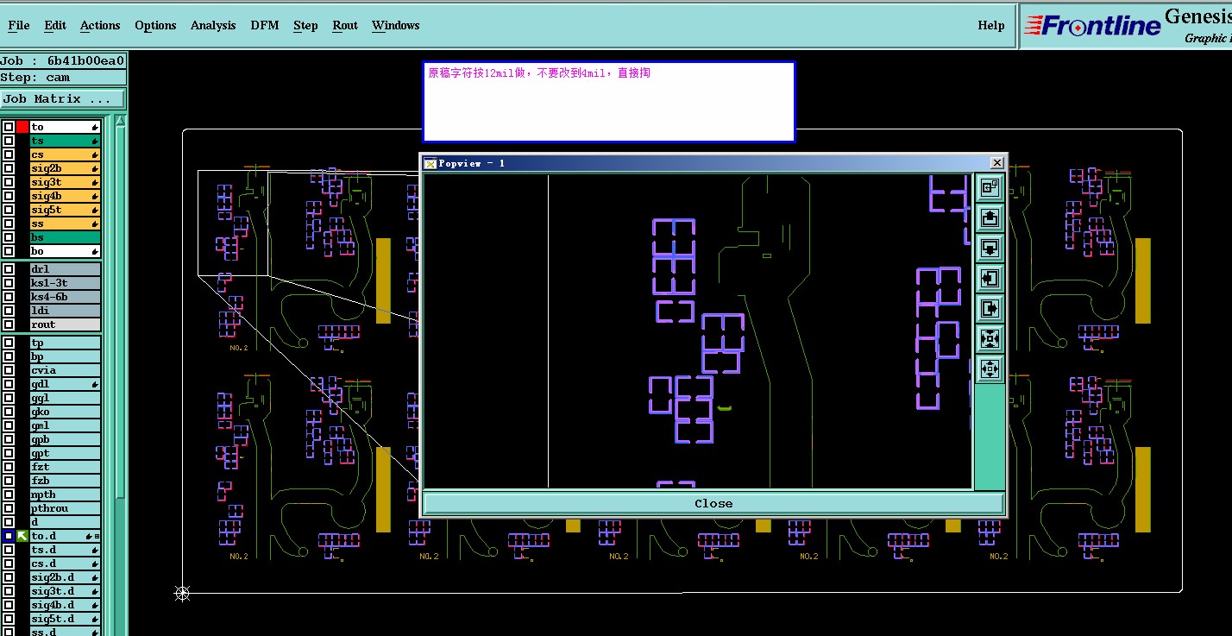1232x636 pixels.
Task: Open the Job Matrix panel
Action: click(63, 99)
